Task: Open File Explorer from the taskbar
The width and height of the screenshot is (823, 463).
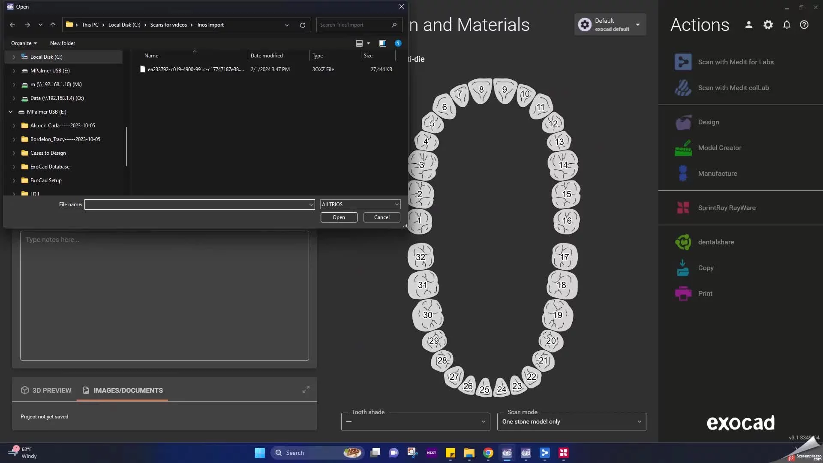Action: [x=469, y=453]
